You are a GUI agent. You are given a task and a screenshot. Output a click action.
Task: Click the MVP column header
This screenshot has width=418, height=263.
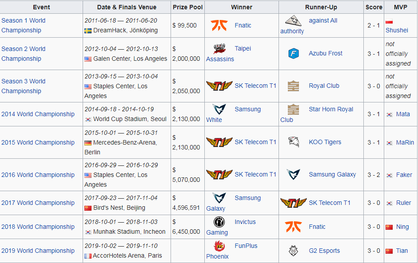[x=400, y=7]
